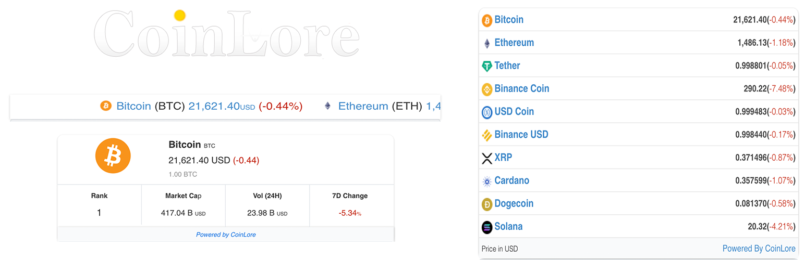This screenshot has width=805, height=260.
Task: Click the Dogecoin icon
Action: click(486, 204)
